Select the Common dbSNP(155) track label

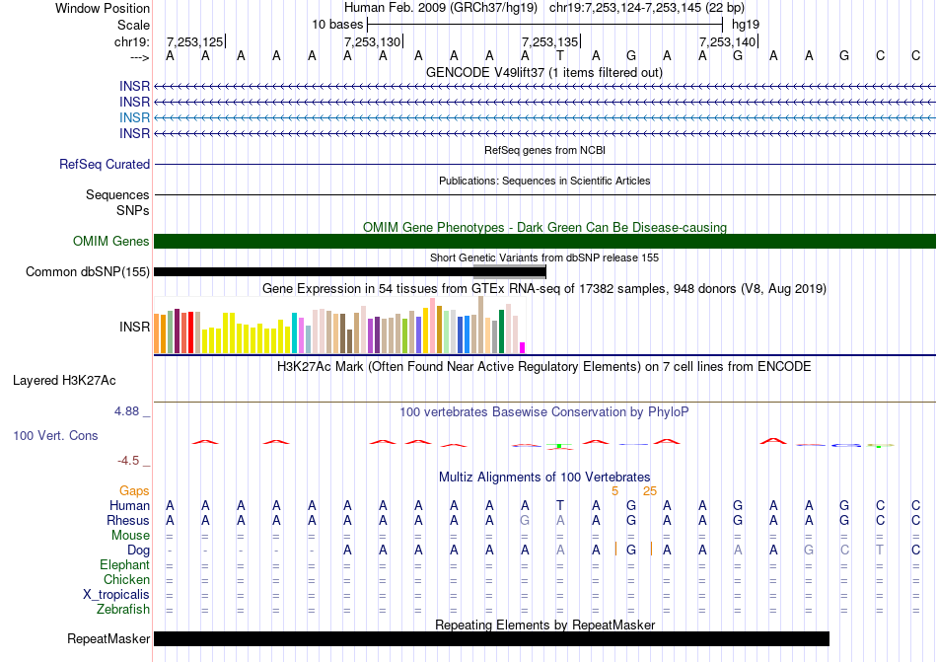tap(88, 272)
